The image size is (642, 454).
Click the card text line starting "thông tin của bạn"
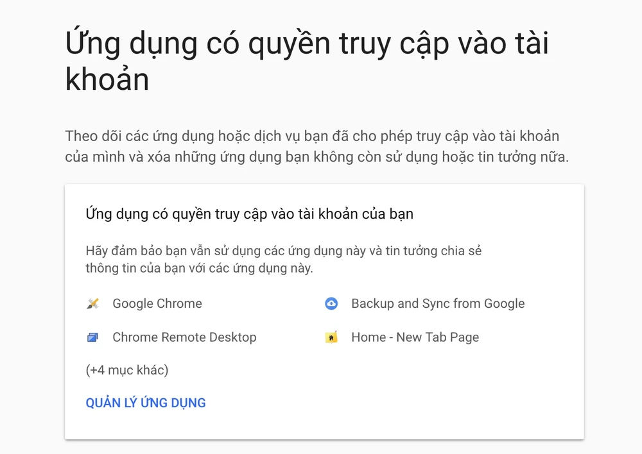click(199, 268)
